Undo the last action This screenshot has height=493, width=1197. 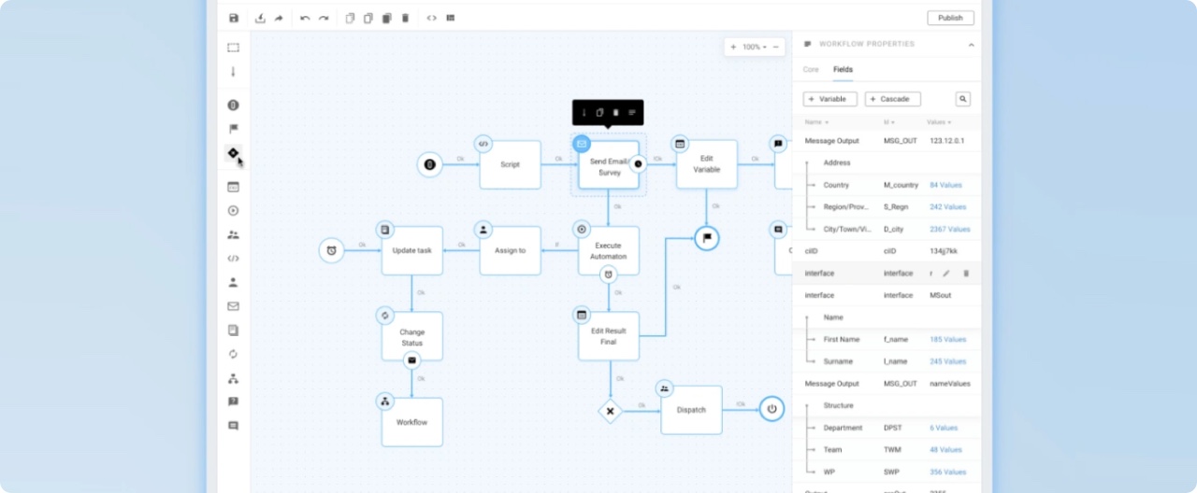(305, 18)
